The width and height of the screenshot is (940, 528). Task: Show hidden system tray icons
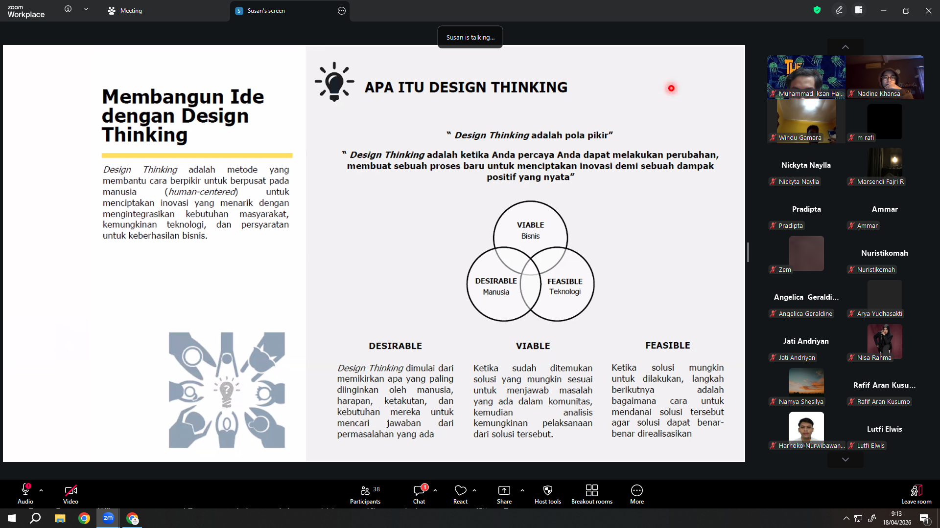(x=846, y=518)
